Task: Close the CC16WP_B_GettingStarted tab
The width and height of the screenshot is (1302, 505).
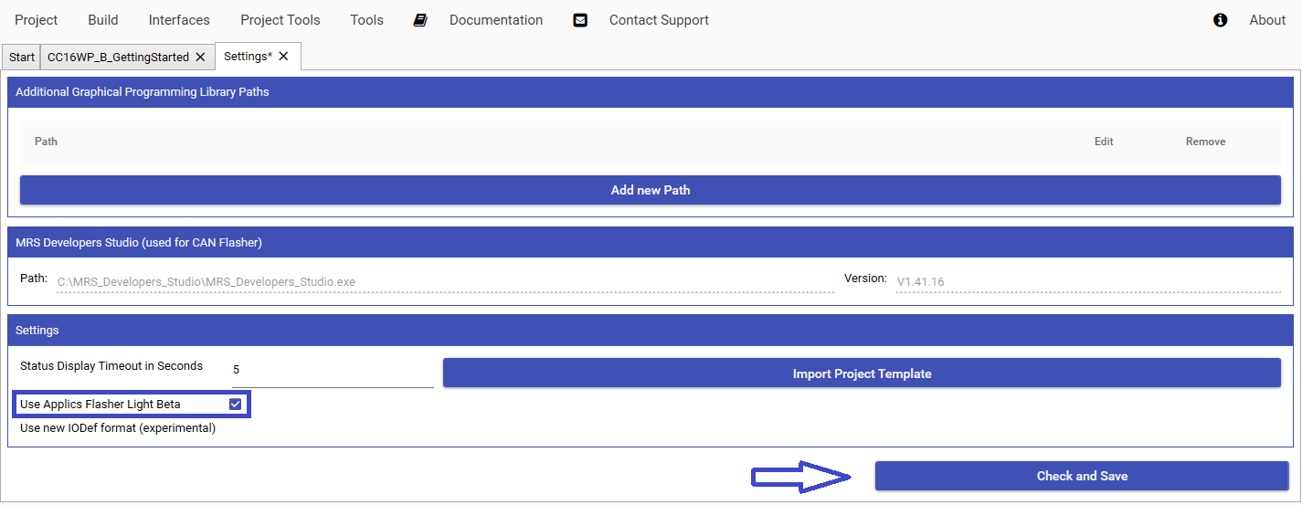Action: click(200, 57)
